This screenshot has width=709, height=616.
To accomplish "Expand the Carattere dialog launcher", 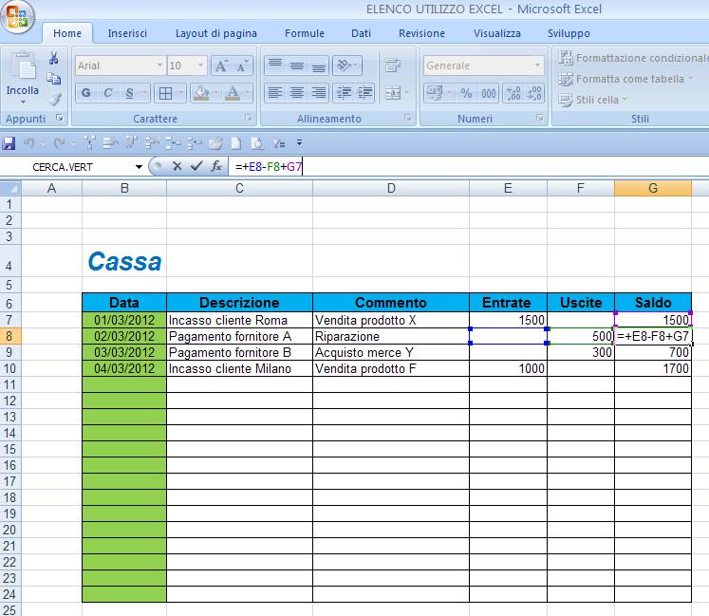I will [x=249, y=118].
